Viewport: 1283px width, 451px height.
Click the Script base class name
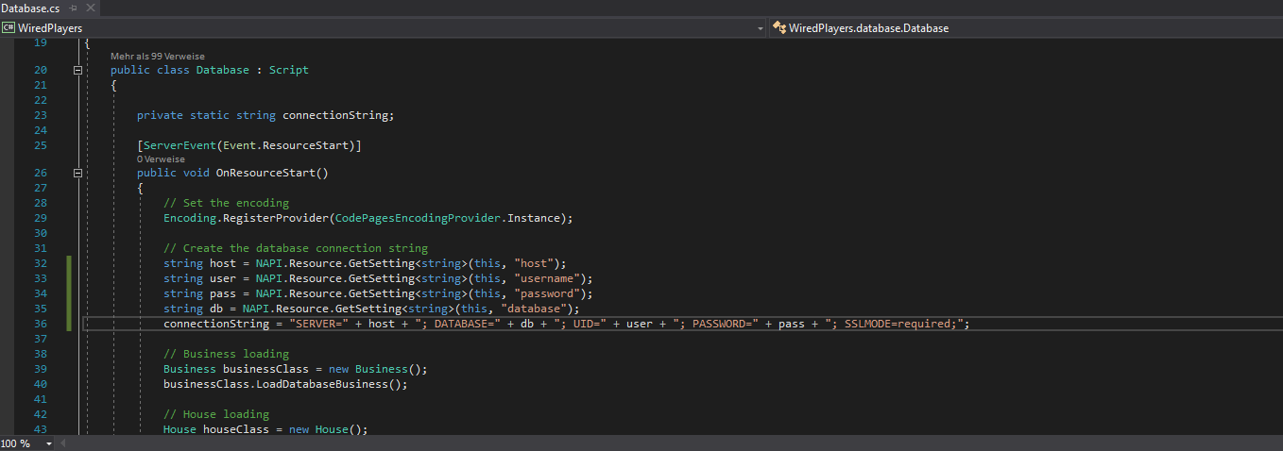tap(288, 70)
